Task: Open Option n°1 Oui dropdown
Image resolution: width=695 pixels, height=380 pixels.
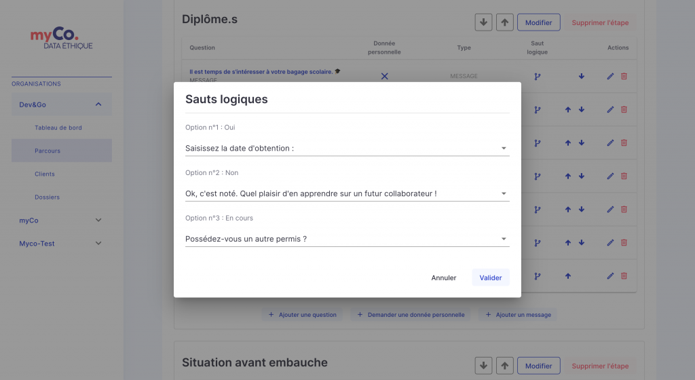Action: (x=347, y=149)
